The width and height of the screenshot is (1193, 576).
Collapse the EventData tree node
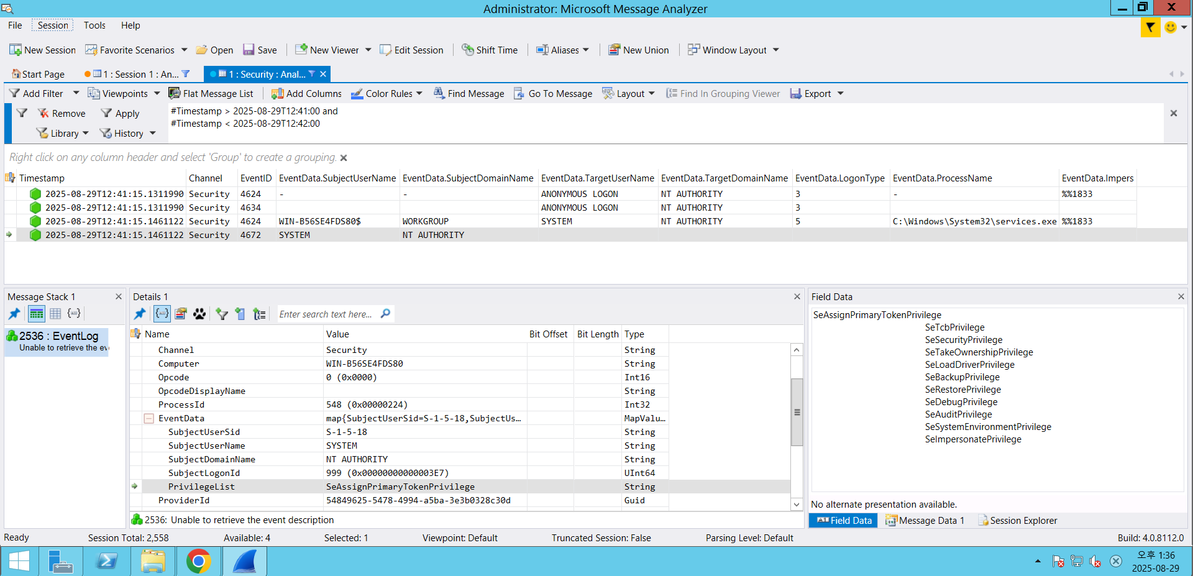tap(149, 418)
